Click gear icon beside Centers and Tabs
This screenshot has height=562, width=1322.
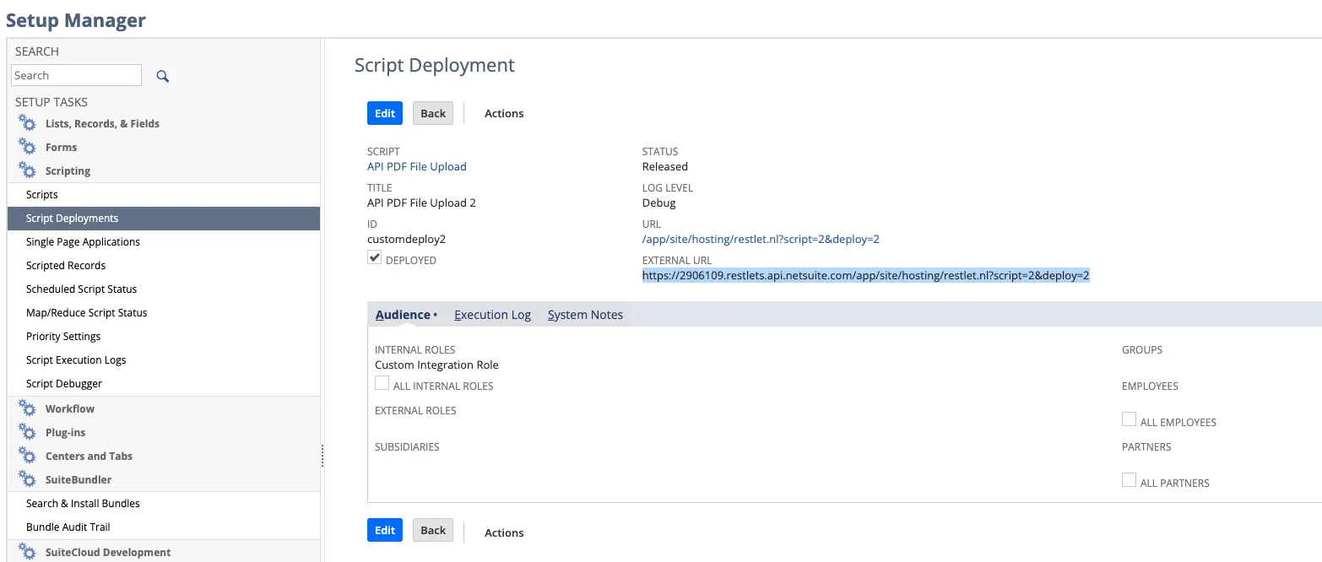[x=27, y=456]
